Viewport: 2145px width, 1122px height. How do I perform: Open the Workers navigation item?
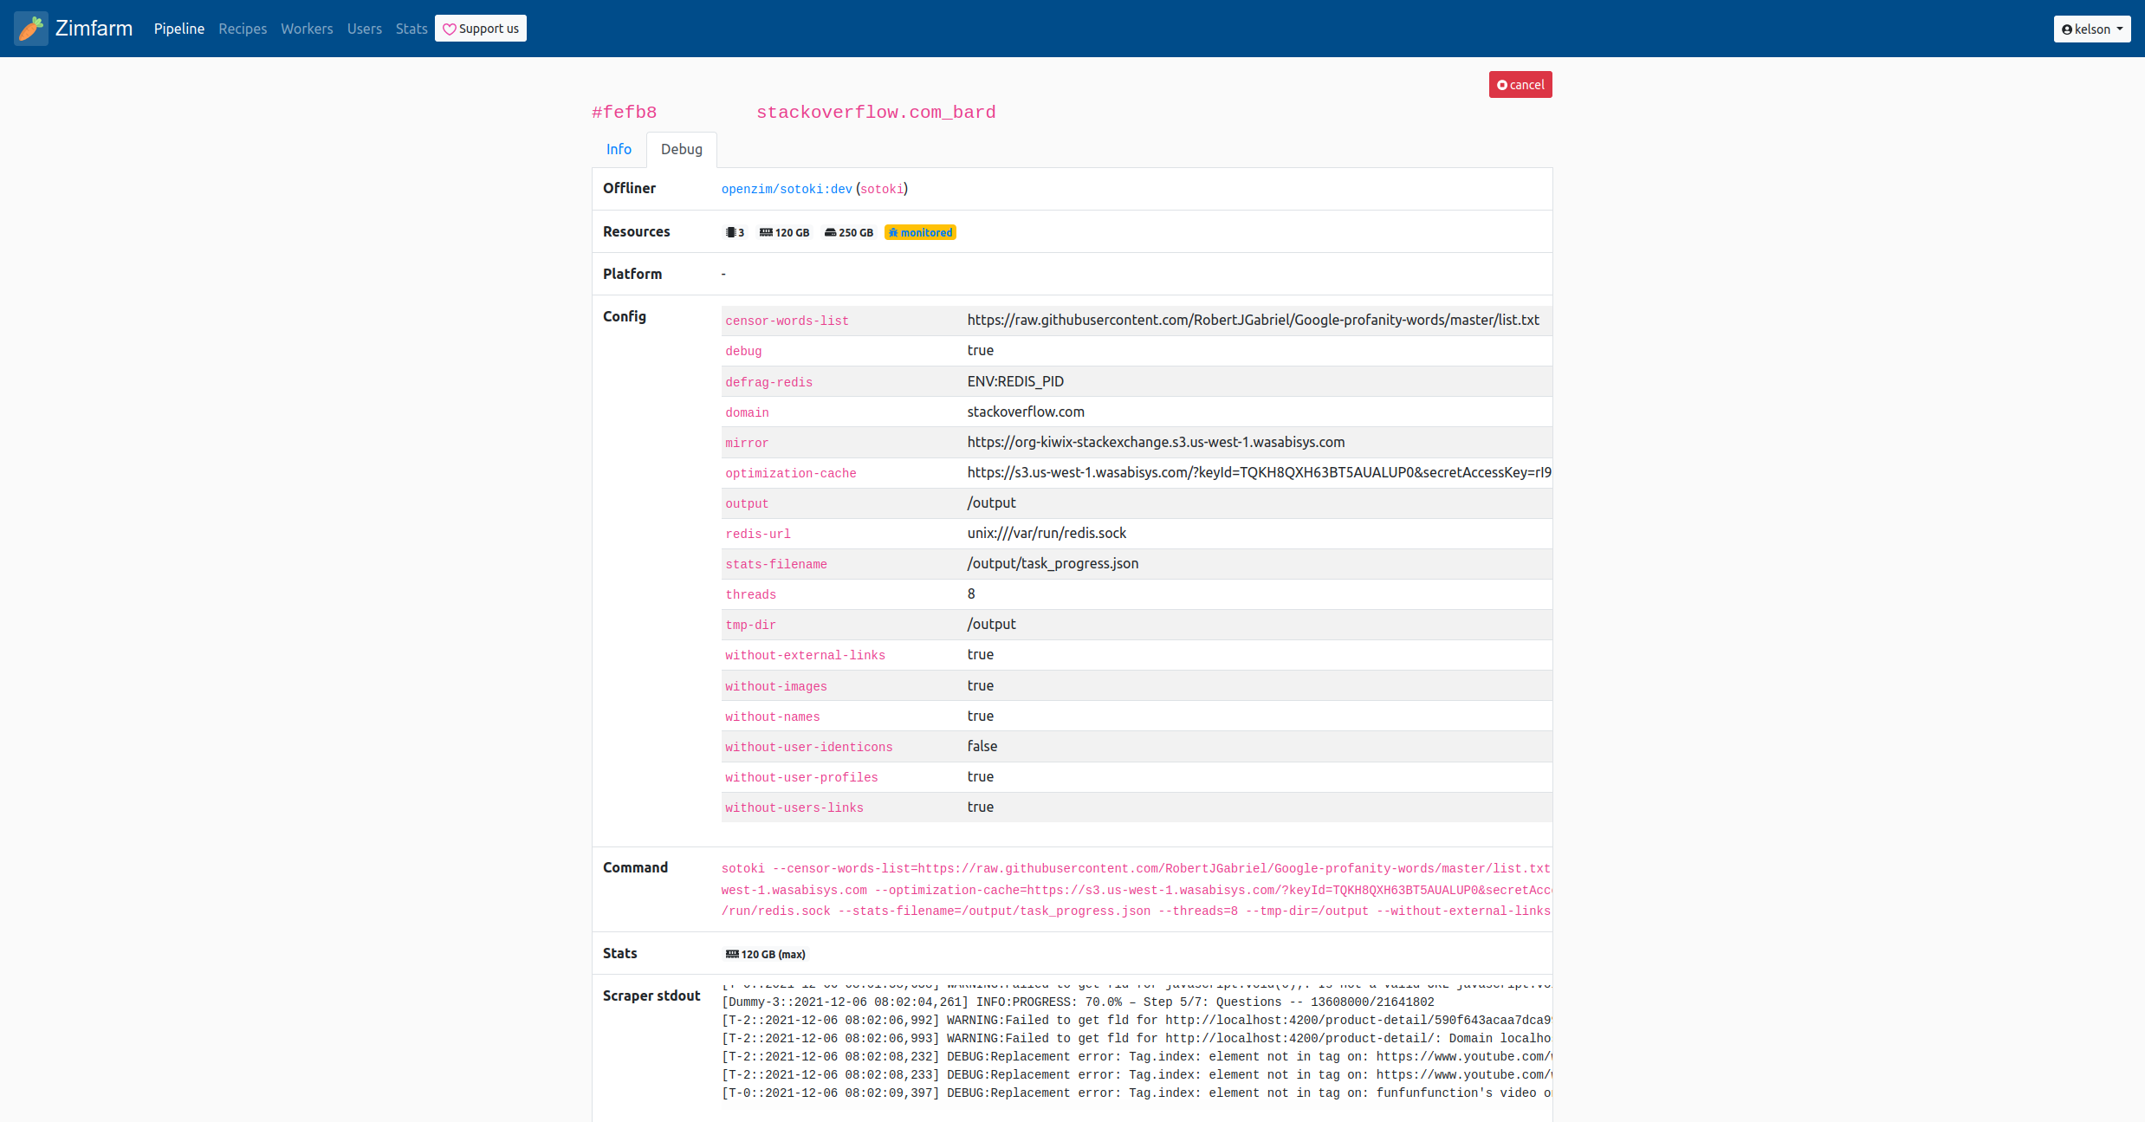[307, 29]
